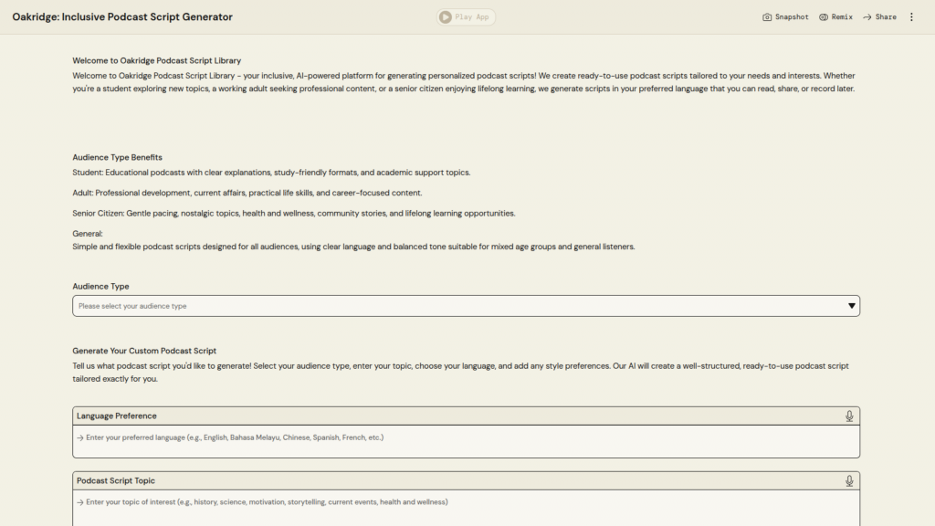Focus the Language Preference text field
The image size is (935, 526).
pyautogui.click(x=466, y=441)
